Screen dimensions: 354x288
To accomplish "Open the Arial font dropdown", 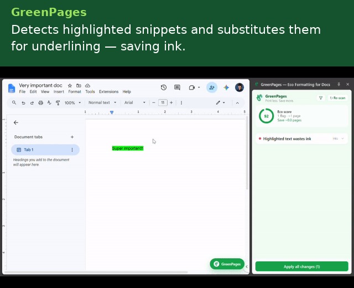I will click(x=135, y=102).
